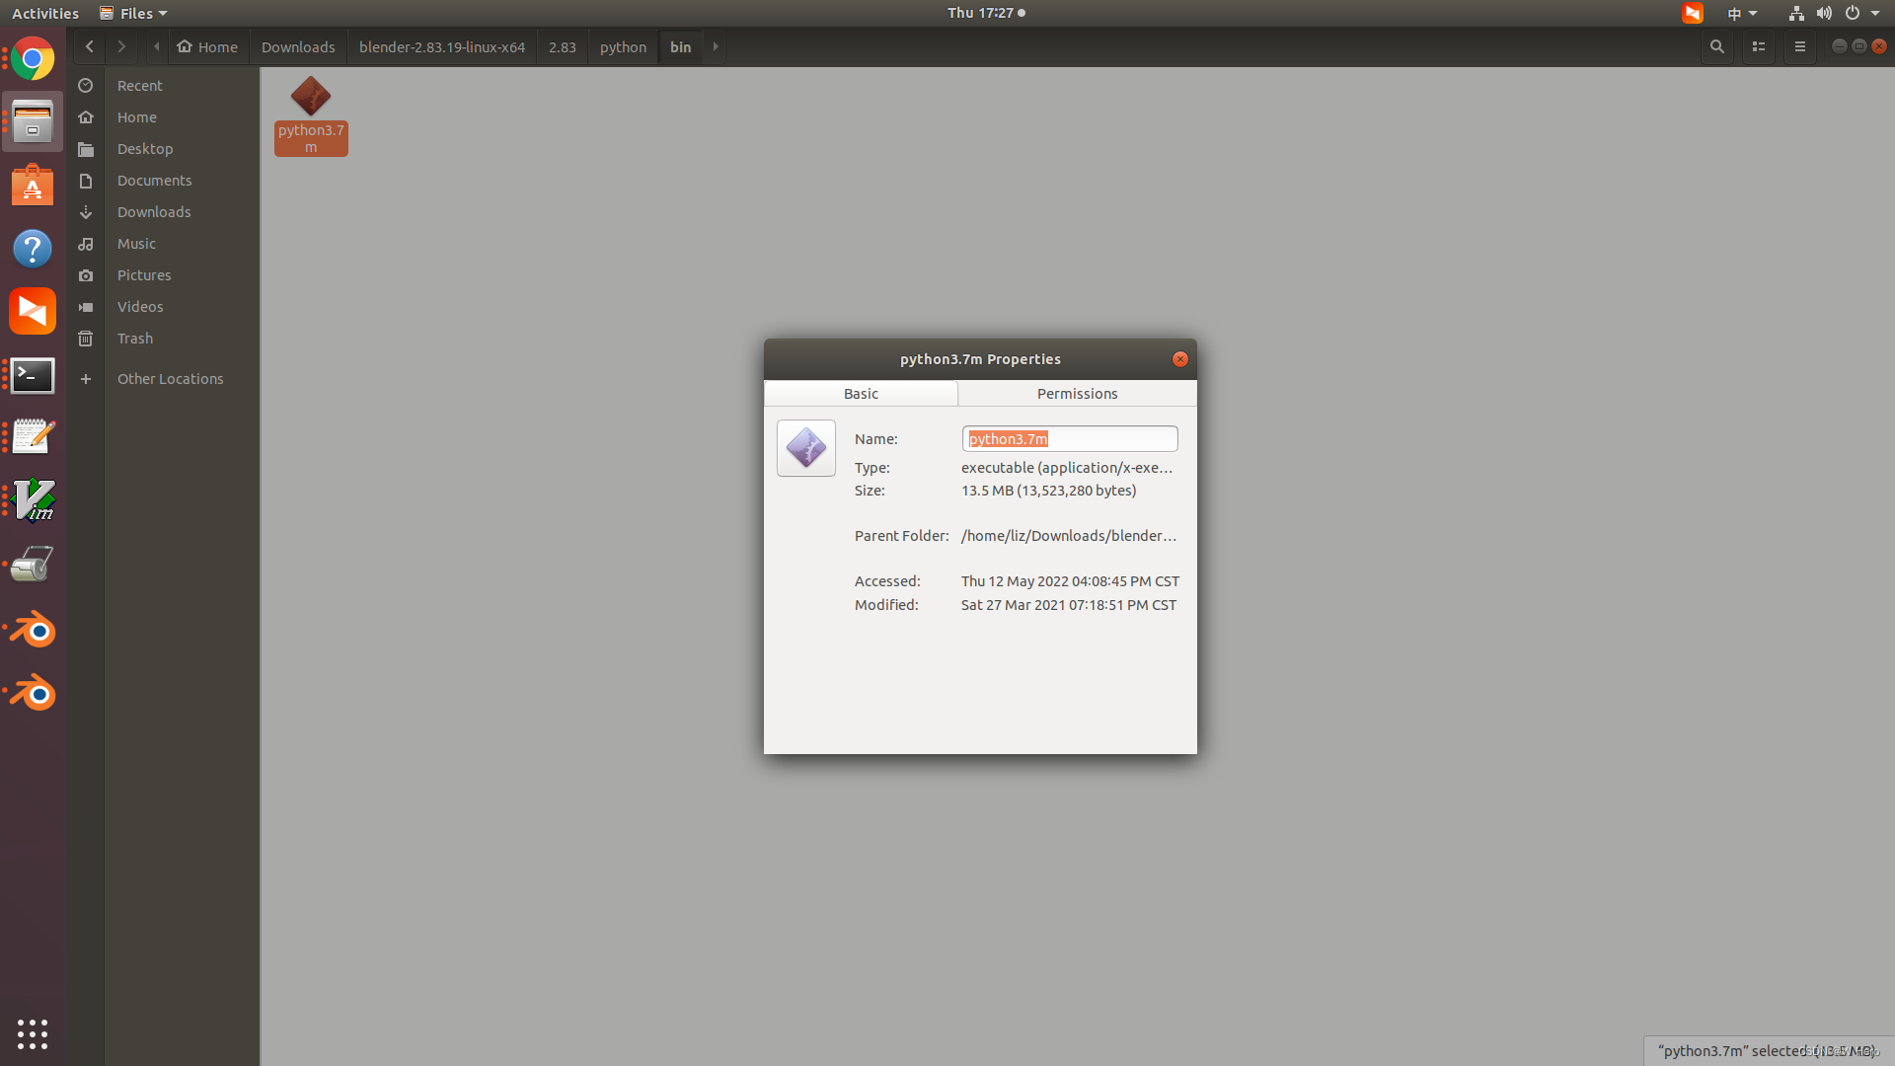The width and height of the screenshot is (1895, 1066).
Task: Switch to the Permissions tab
Action: coord(1077,393)
